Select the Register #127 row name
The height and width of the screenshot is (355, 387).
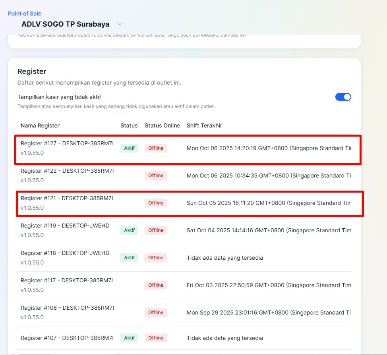(67, 144)
